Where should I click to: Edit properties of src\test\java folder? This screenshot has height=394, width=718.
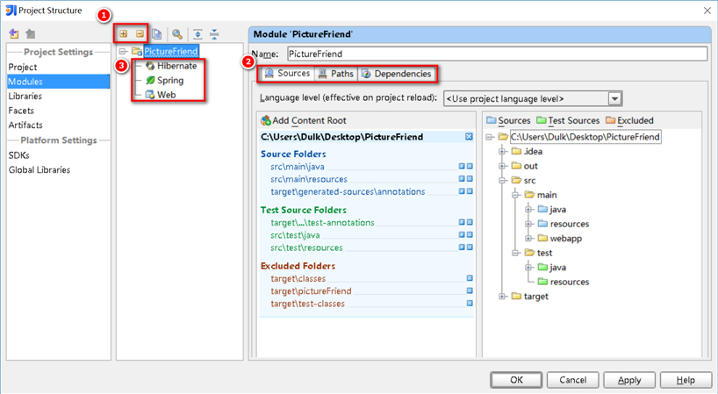[462, 235]
